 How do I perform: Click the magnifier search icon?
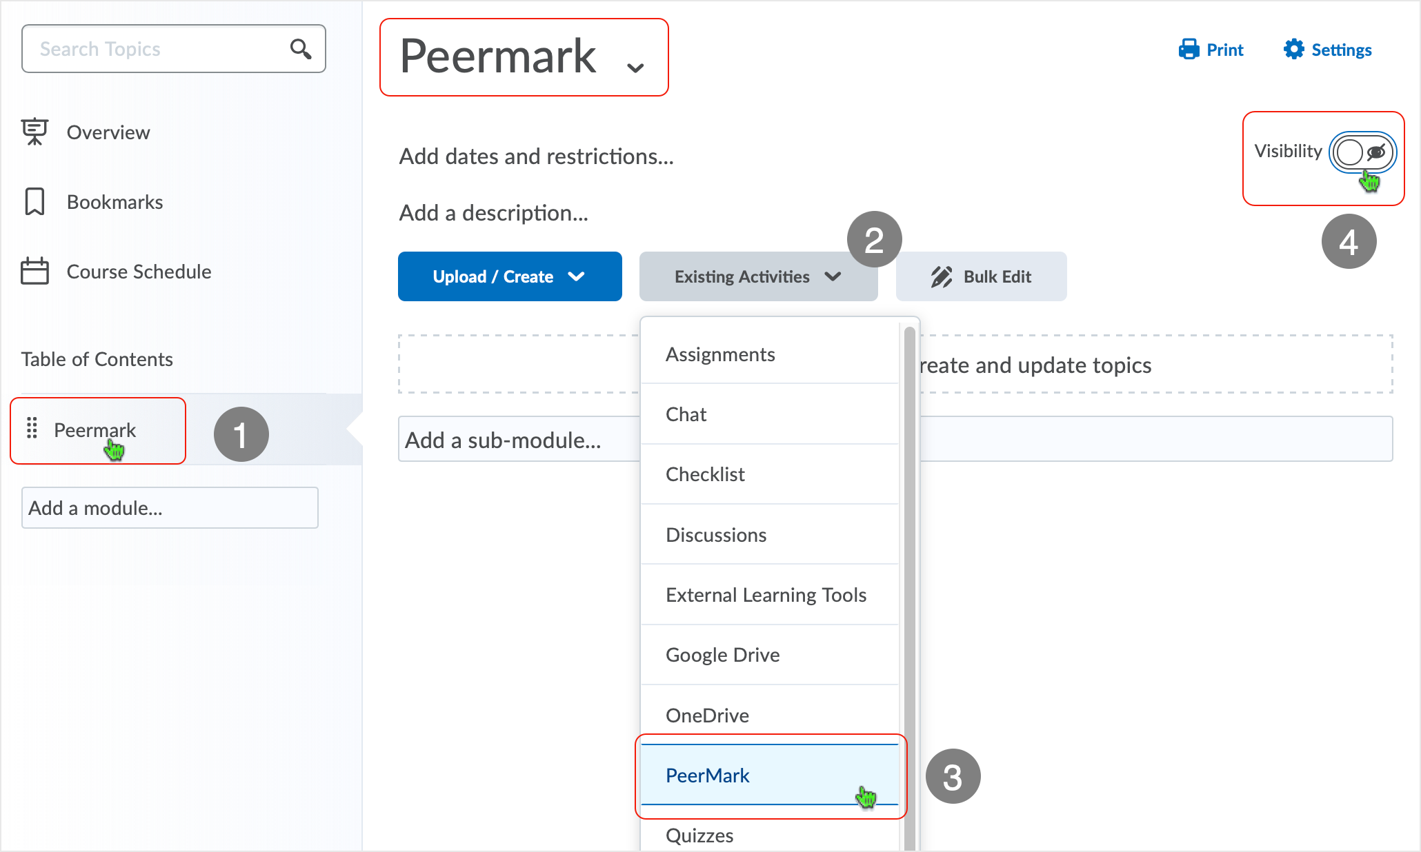(301, 49)
